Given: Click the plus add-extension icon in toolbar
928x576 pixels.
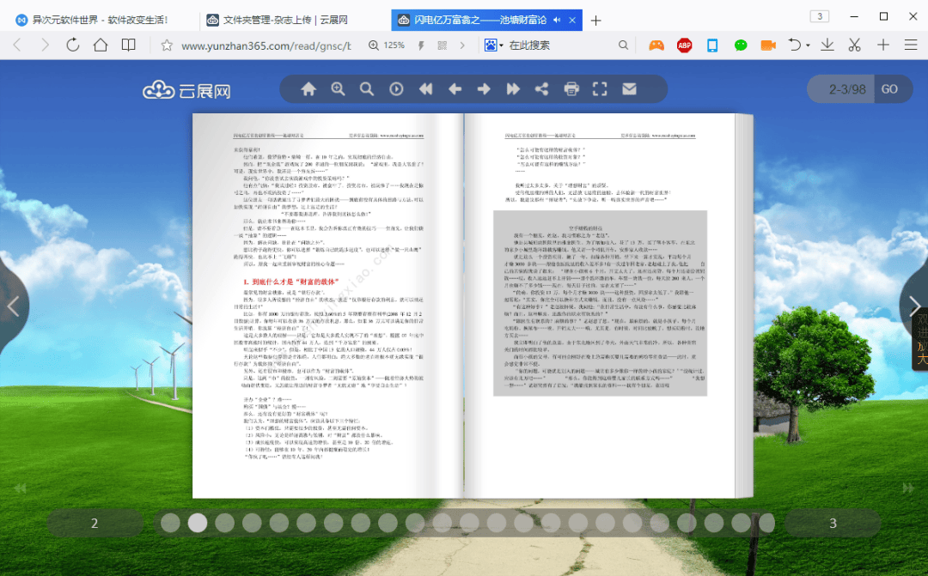Looking at the screenshot, I should pyautogui.click(x=883, y=45).
